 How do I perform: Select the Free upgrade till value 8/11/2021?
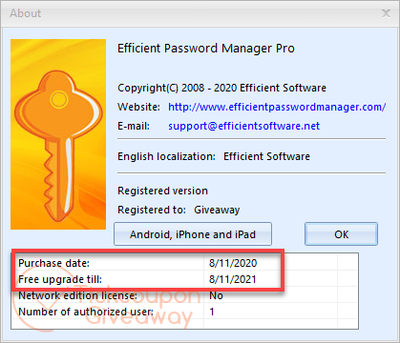(233, 279)
